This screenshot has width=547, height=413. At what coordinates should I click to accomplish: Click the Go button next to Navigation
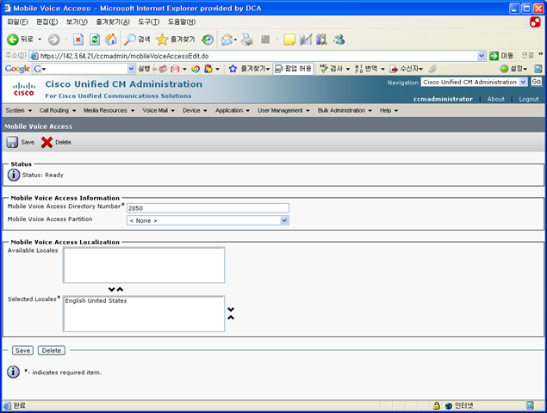[536, 82]
